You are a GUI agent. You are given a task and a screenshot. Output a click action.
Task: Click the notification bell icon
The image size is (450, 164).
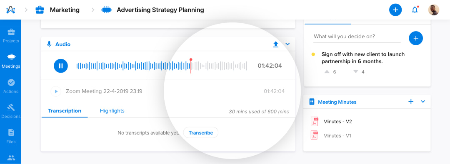point(415,10)
